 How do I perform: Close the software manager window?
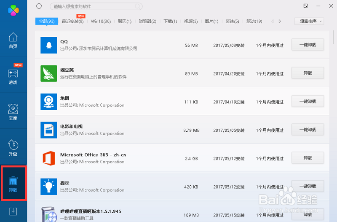(331, 6)
